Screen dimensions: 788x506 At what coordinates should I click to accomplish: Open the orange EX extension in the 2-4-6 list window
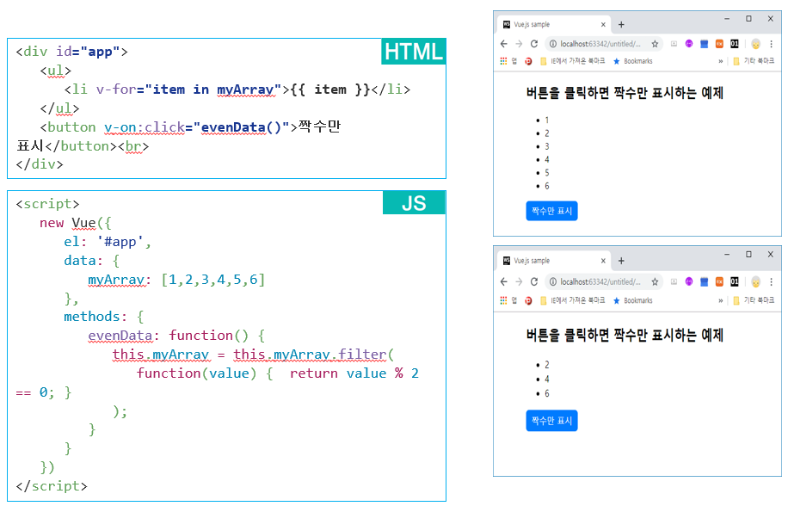pyautogui.click(x=719, y=281)
